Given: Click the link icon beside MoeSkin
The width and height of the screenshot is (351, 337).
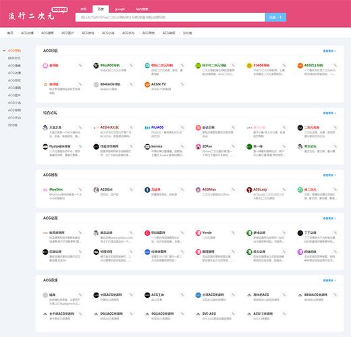Looking at the screenshot, I should [80, 189].
